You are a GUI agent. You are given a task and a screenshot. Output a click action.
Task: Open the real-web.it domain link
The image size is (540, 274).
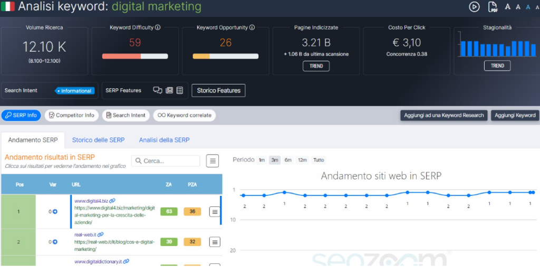tap(85, 235)
